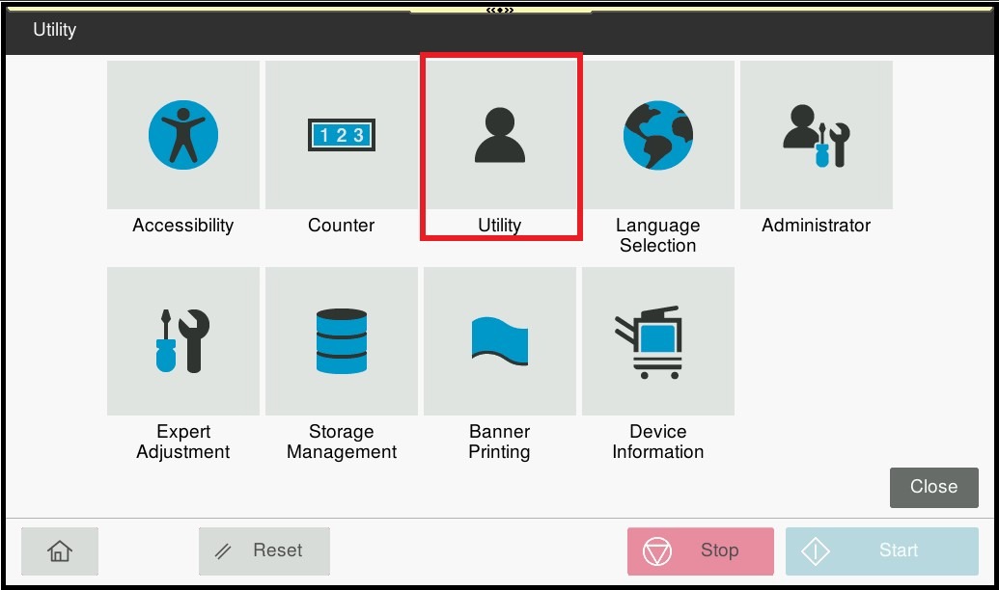Select the "Expert Adjustment" text label
Image resolution: width=999 pixels, height=590 pixels.
pos(183,442)
